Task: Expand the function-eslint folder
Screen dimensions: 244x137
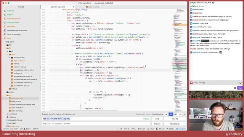Action: 10,57
